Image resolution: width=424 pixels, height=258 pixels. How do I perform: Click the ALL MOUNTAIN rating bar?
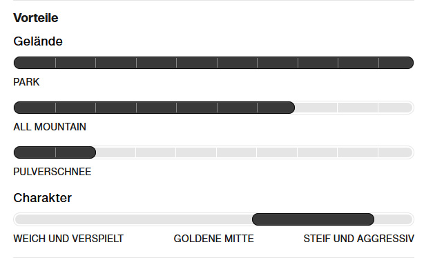tap(213, 108)
